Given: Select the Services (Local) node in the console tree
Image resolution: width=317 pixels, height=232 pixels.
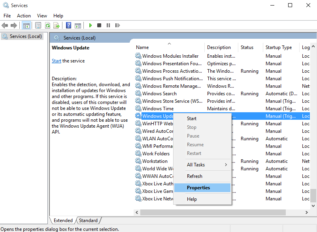Looking at the screenshot, I should pyautogui.click(x=22, y=36).
